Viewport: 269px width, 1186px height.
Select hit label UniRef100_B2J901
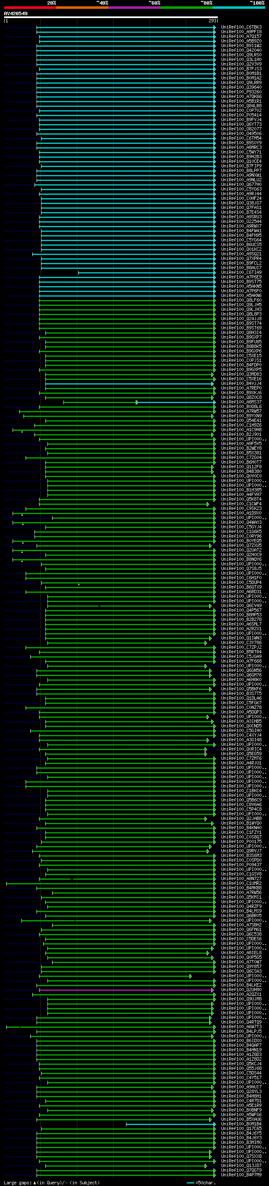[241, 435]
